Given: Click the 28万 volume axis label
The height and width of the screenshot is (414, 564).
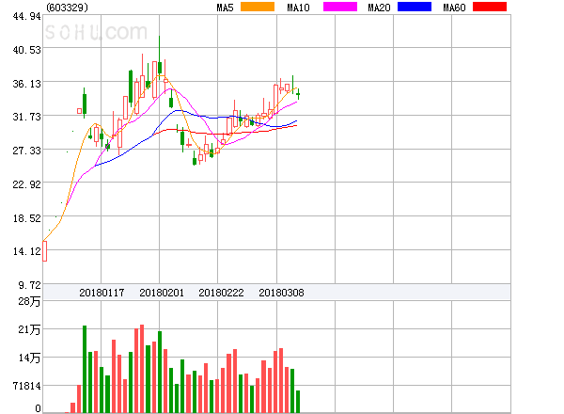Looking at the screenshot, I should click(x=29, y=301).
